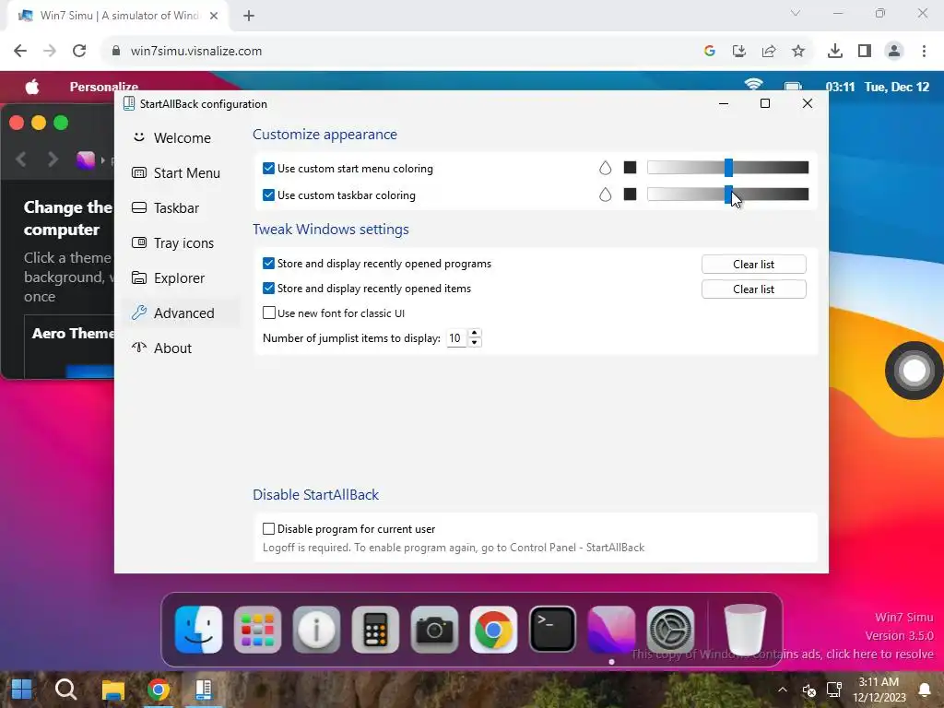Open the Chrome downloads icon

pyautogui.click(x=834, y=51)
